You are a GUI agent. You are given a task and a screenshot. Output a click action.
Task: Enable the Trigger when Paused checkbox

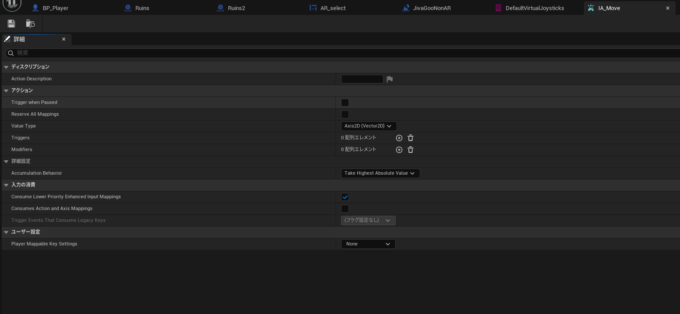pyautogui.click(x=345, y=103)
